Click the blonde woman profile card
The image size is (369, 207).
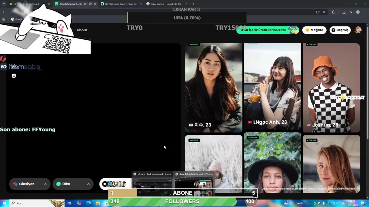click(x=331, y=164)
